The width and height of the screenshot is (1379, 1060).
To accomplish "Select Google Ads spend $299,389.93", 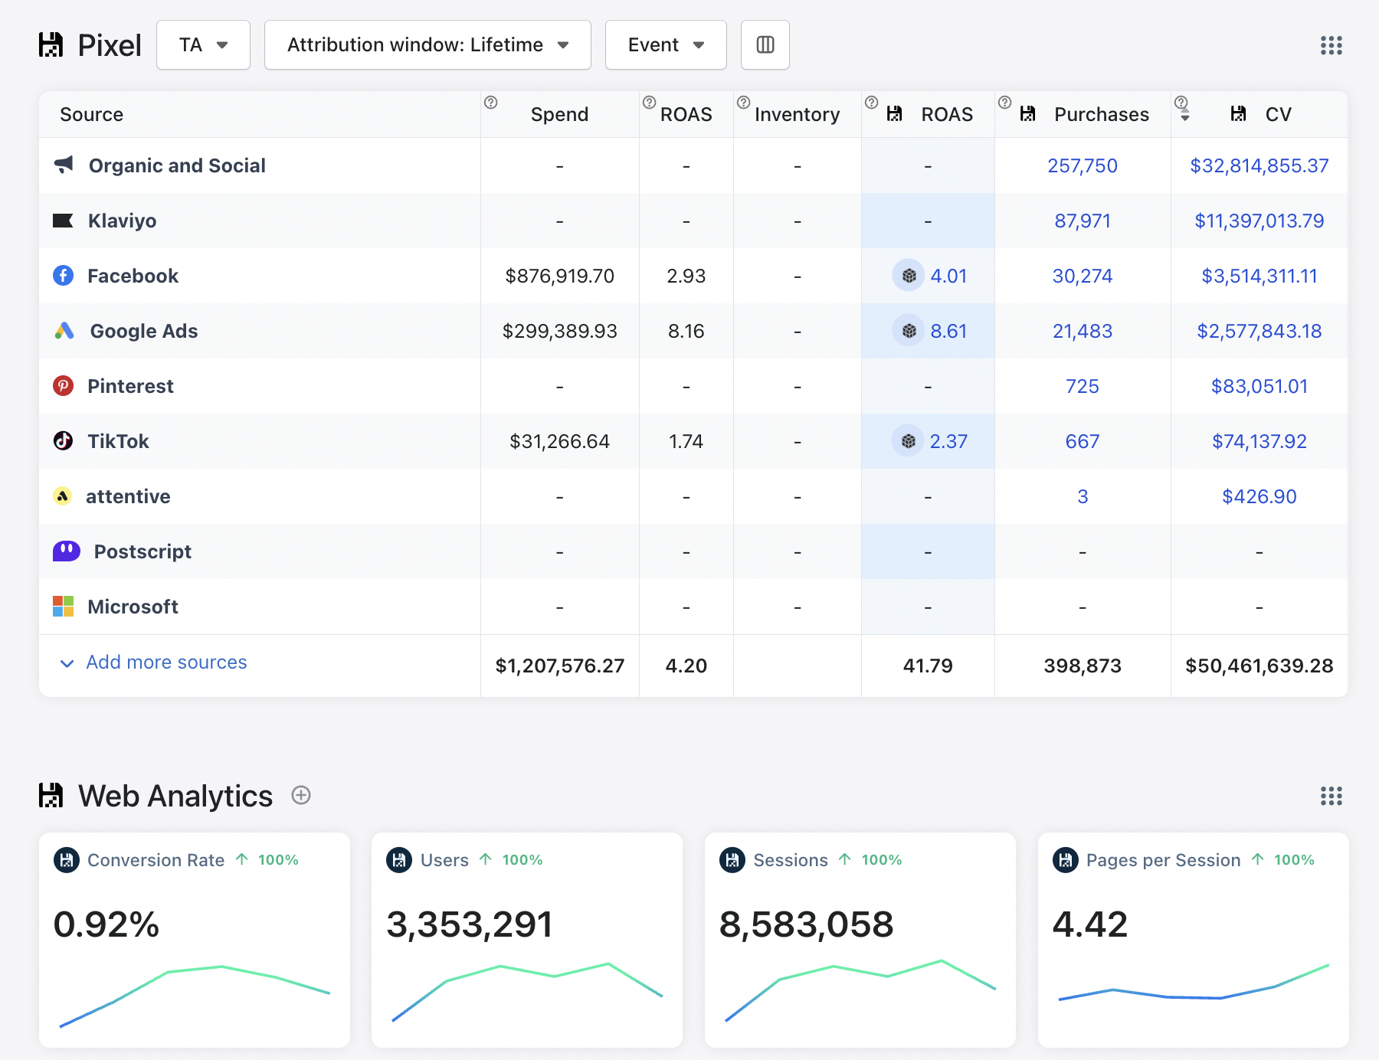I will [560, 331].
